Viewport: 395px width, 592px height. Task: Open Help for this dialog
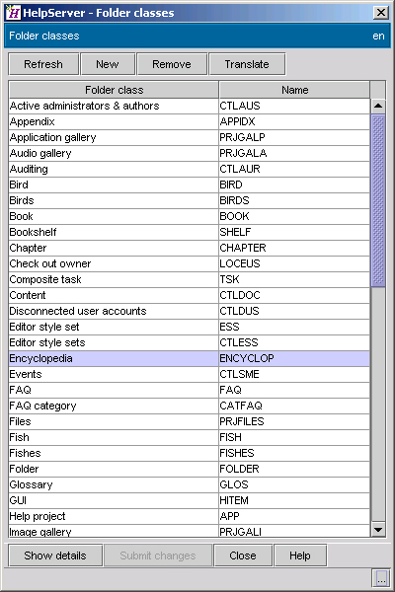tap(300, 555)
